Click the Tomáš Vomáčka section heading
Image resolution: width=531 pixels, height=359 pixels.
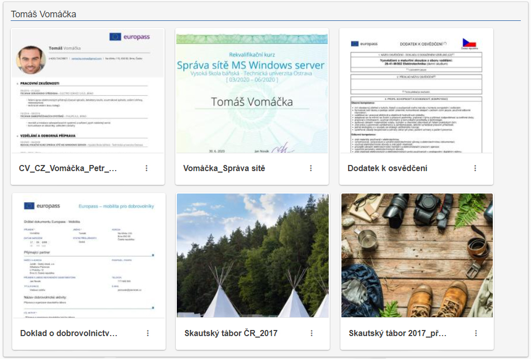[43, 14]
